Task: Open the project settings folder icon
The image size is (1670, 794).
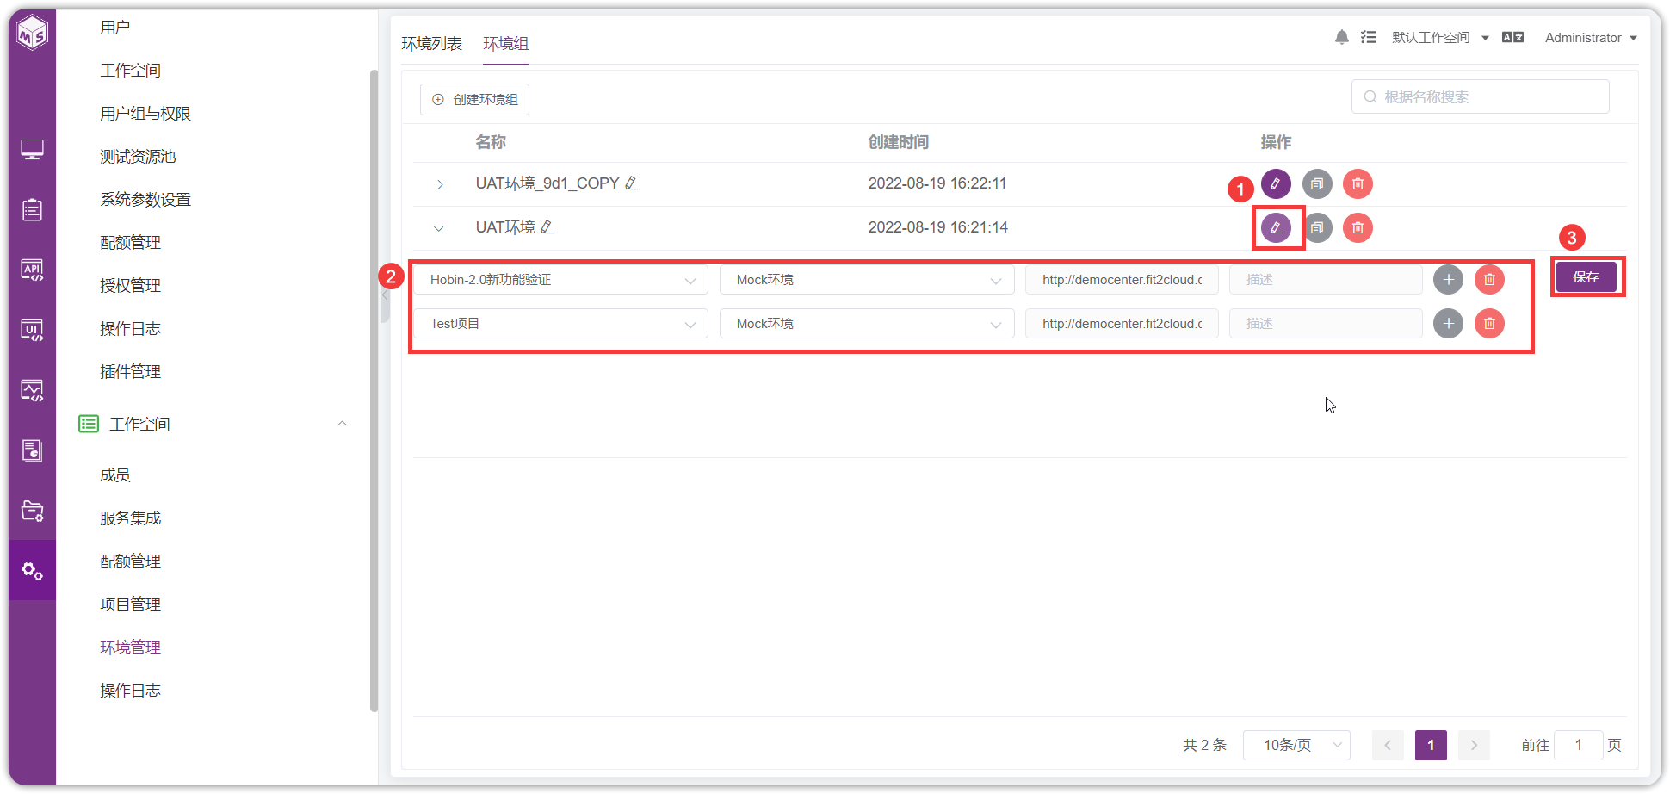Action: coord(33,511)
